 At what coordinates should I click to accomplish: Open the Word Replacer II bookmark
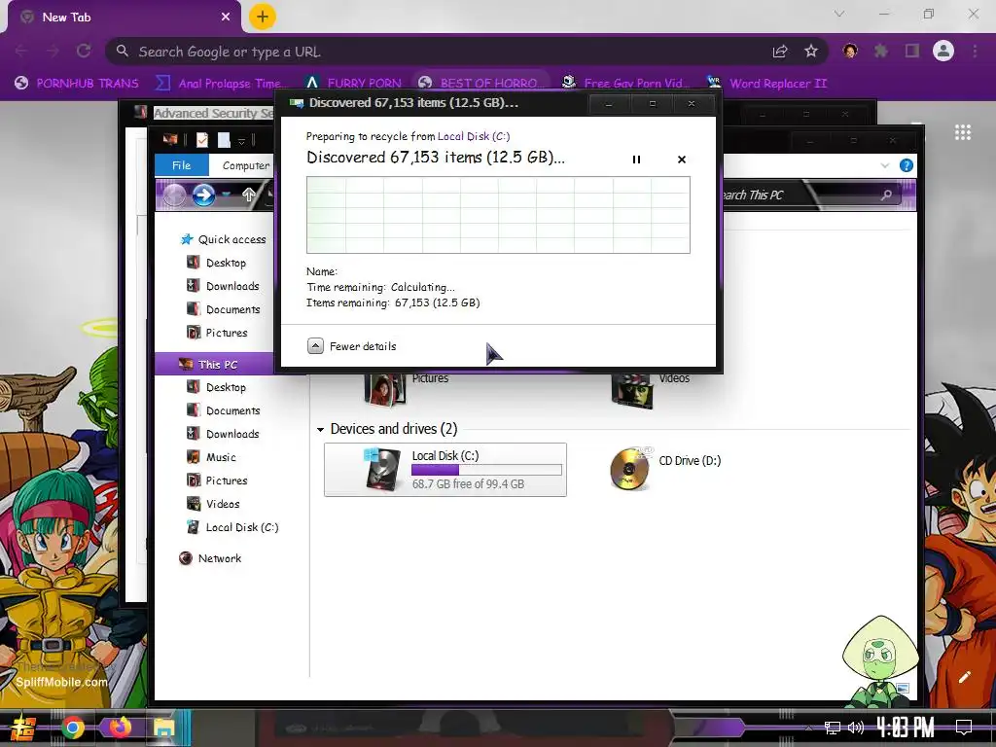(x=767, y=84)
